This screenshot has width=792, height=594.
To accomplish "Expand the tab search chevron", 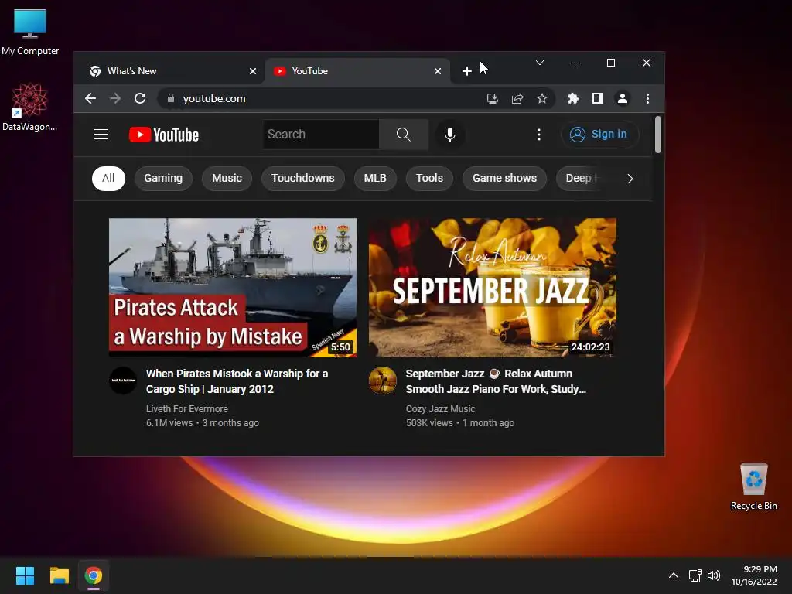I will [x=539, y=63].
